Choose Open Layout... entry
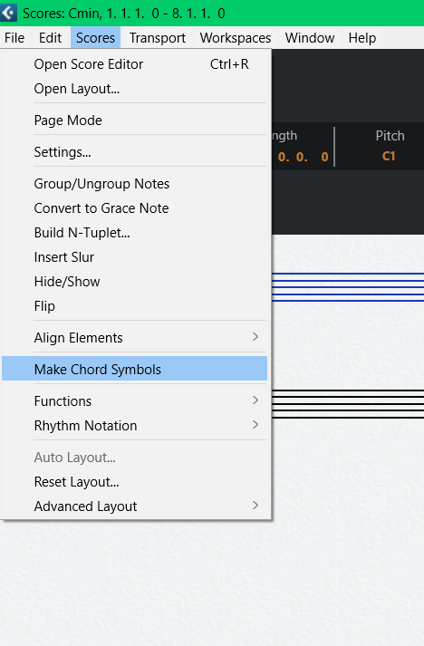 134,89
